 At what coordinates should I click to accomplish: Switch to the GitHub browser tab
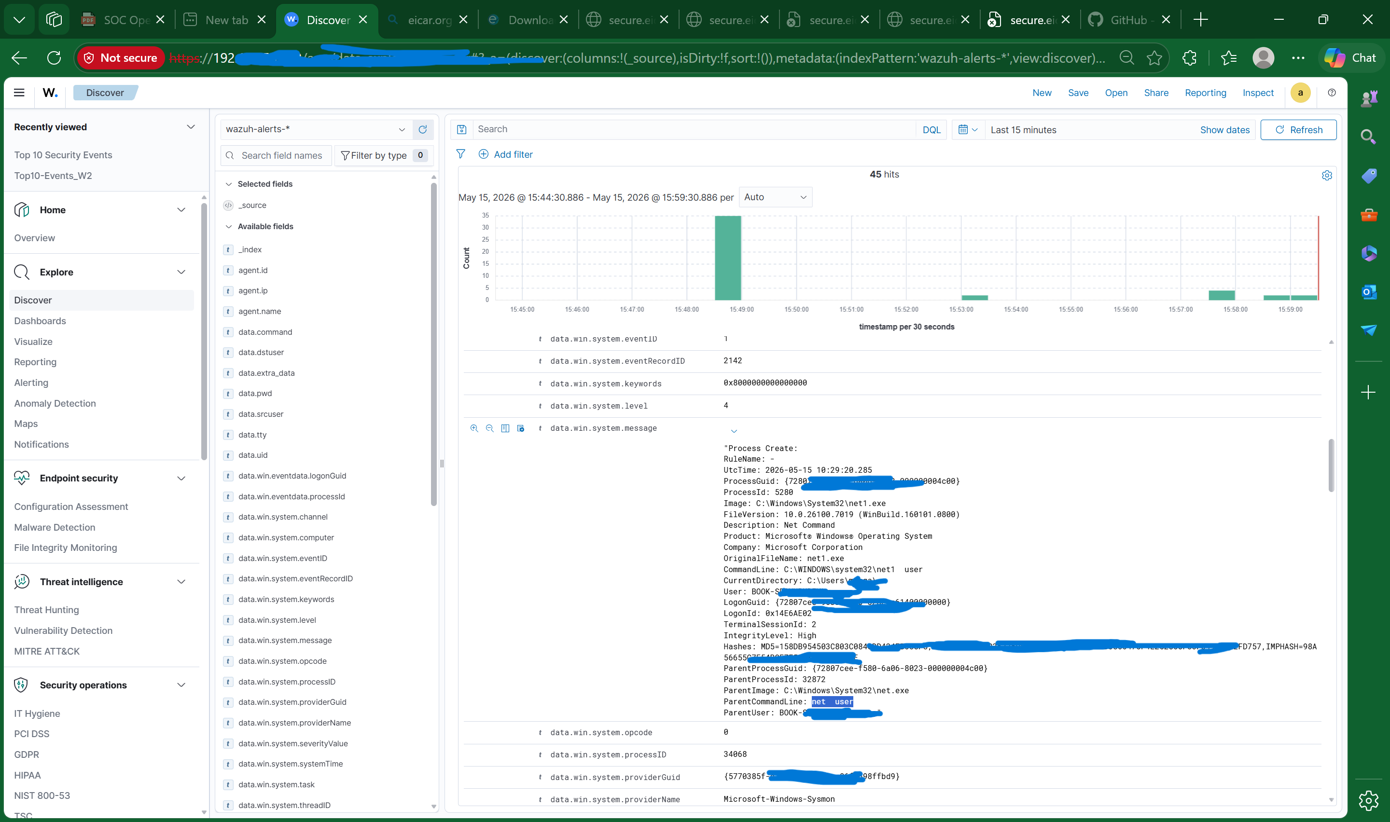point(1128,20)
